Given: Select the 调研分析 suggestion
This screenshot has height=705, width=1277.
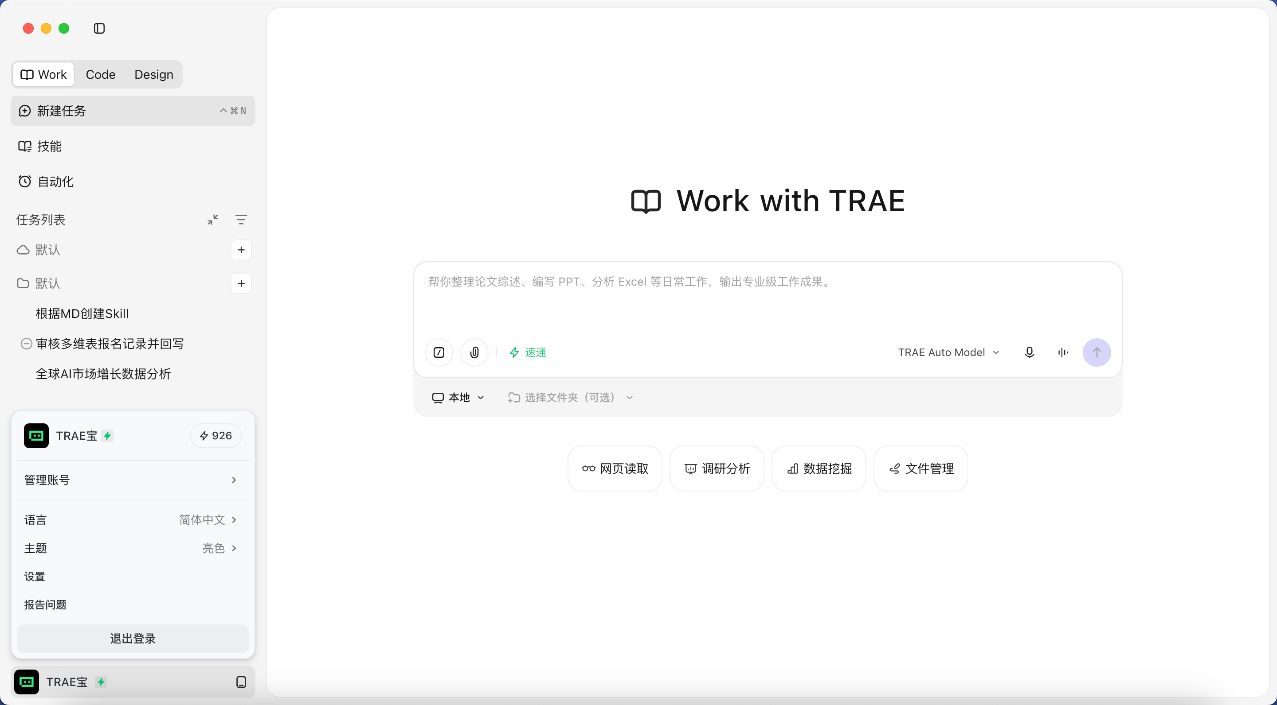Looking at the screenshot, I should click(717, 469).
